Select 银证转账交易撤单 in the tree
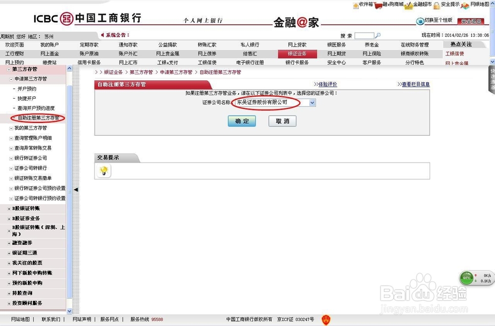The height and width of the screenshot is (326, 495). (33, 178)
